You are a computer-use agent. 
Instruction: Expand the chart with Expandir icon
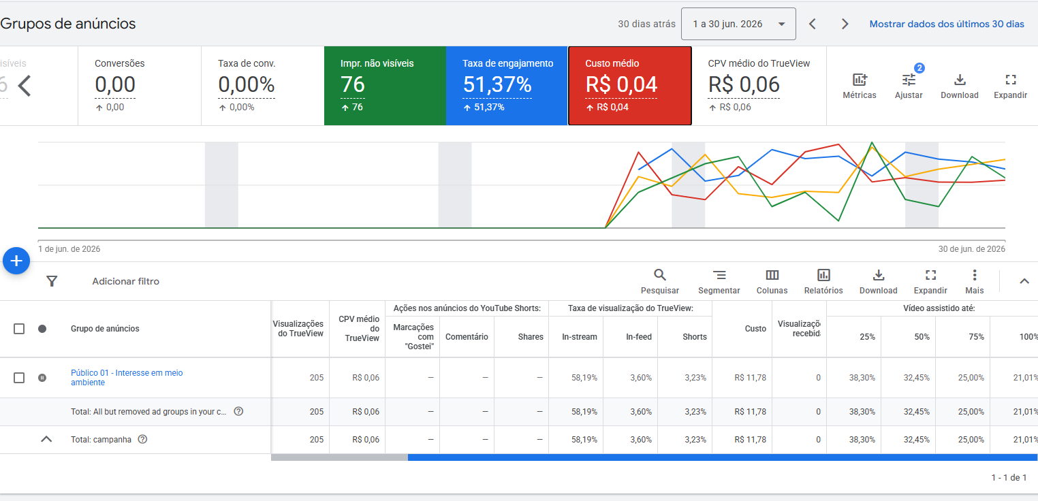pos(1011,80)
